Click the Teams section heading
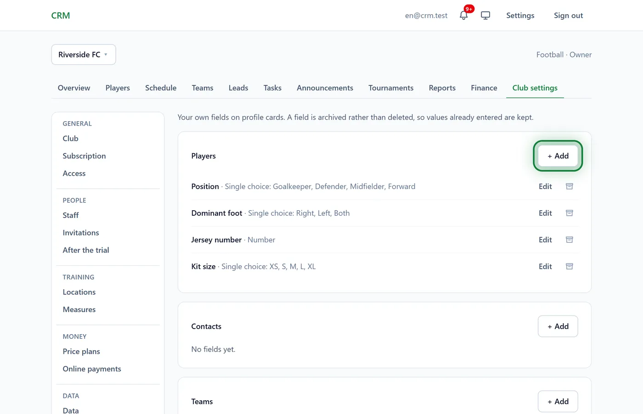The width and height of the screenshot is (643, 414). pyautogui.click(x=202, y=402)
